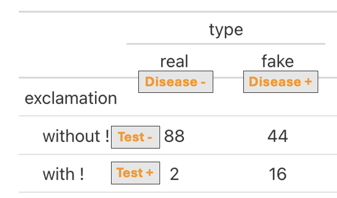Click the cell containing 16
The width and height of the screenshot is (337, 198).
click(278, 174)
